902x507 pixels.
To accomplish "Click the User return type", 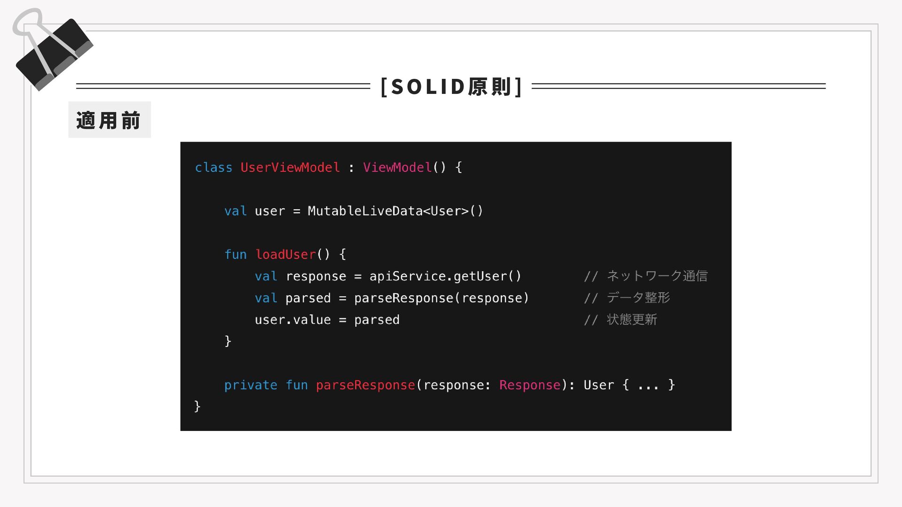I will [x=599, y=385].
